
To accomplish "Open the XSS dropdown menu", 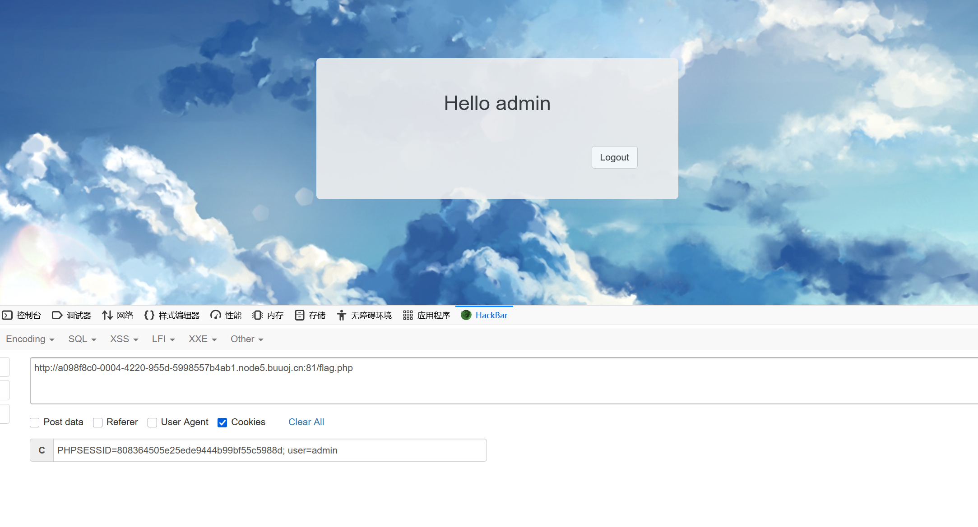I will coord(124,339).
